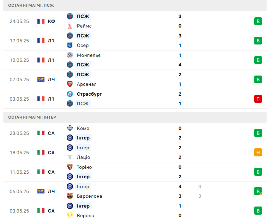
Task: Click the Montpellier club logo
Action: click(70, 55)
